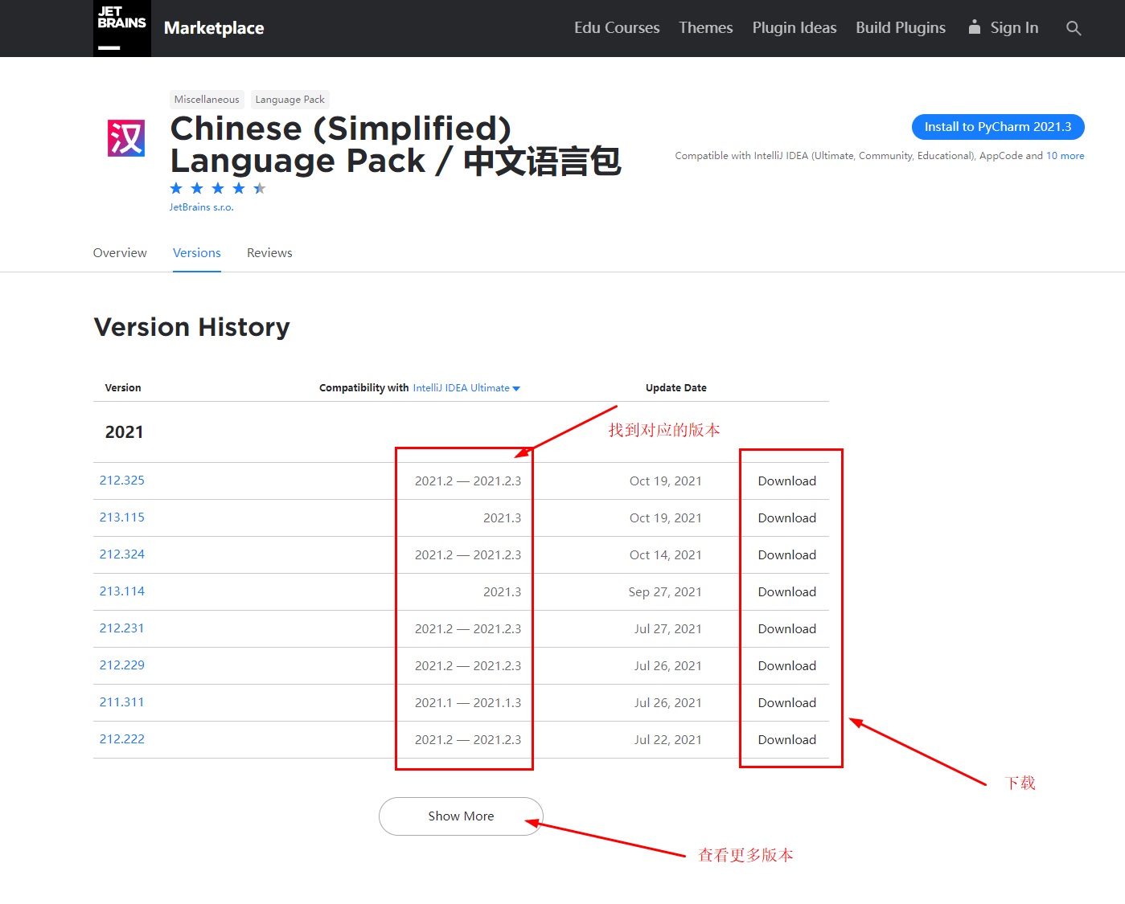Switch to the Reviews tab
The image size is (1125, 904).
[269, 252]
